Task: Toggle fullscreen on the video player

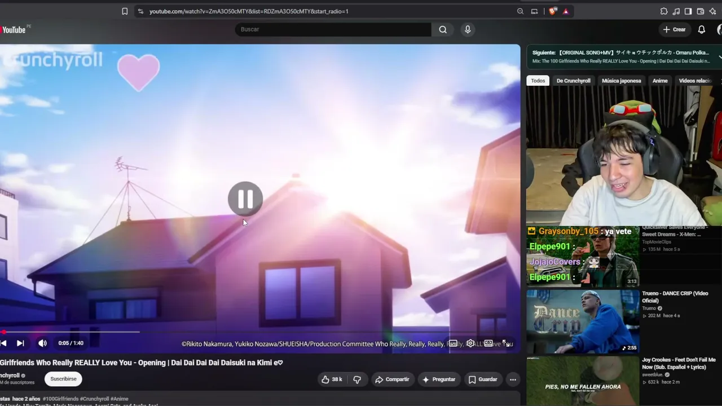Action: [x=506, y=343]
